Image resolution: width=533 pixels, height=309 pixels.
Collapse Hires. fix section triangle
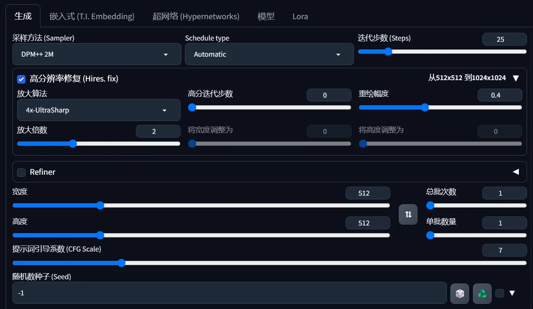516,78
